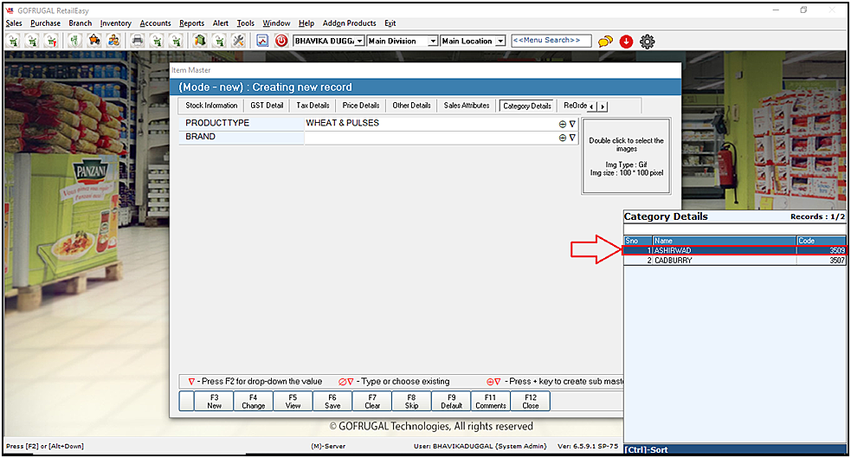Open the Accounts menu

click(155, 23)
